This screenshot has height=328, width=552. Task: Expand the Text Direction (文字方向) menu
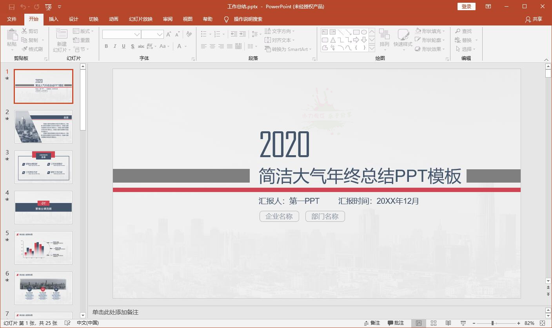tap(280, 31)
